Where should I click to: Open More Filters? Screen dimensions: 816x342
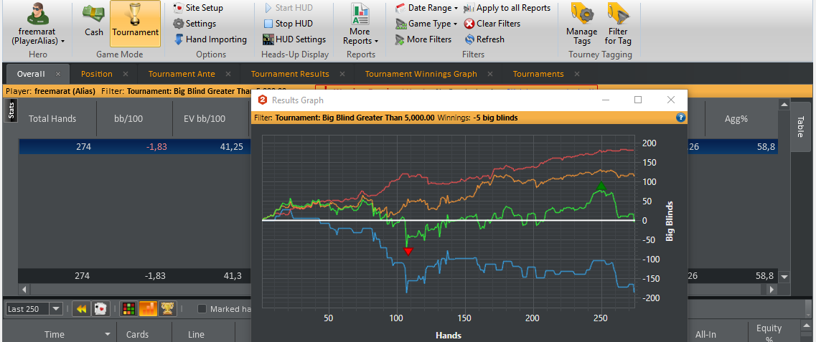point(423,39)
